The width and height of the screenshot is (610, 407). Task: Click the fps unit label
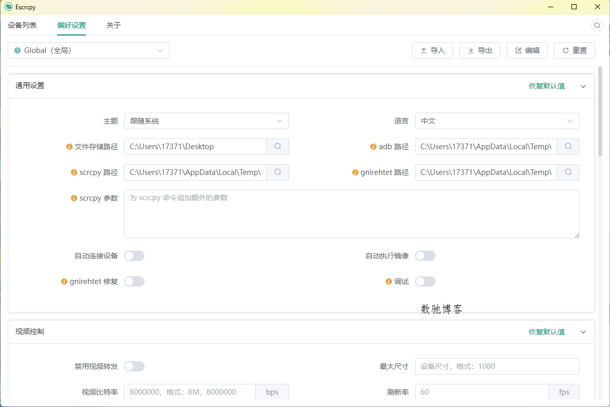pos(564,392)
